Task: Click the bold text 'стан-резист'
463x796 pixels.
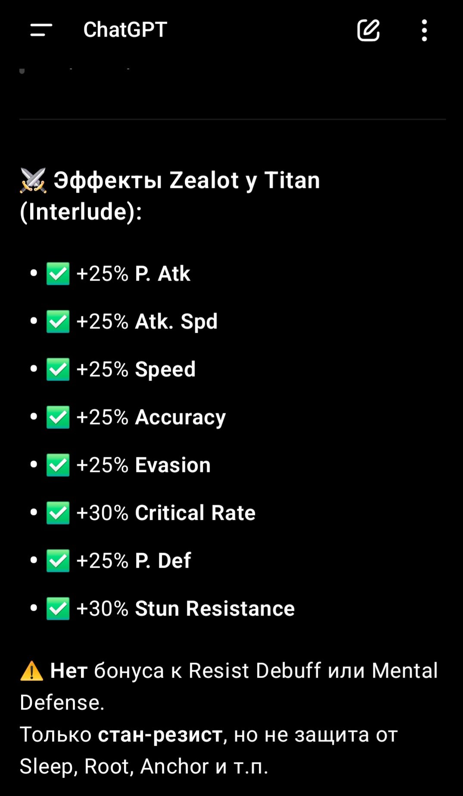Action: pos(160,734)
